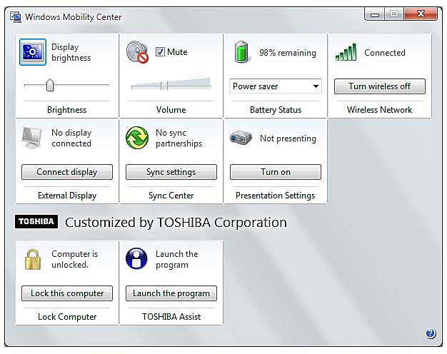The image size is (447, 354).
Task: Minimize the Mobility Center window
Action: 375,14
